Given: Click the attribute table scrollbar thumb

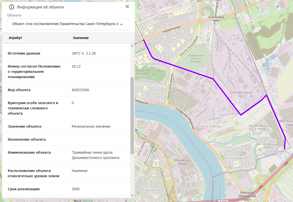Looking at the screenshot, I should pyautogui.click(x=132, y=115).
